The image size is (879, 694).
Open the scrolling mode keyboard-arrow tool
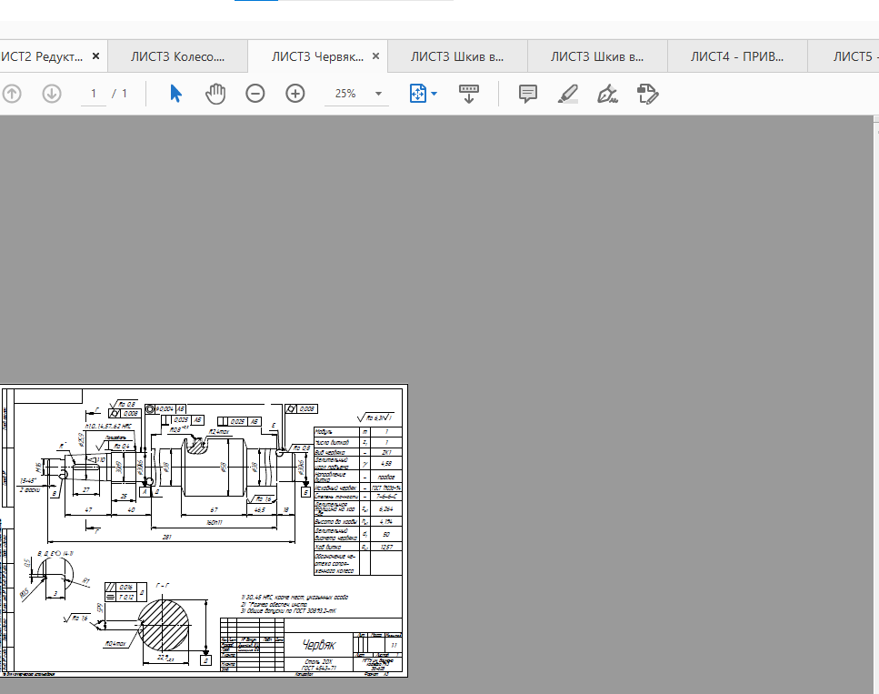469,94
